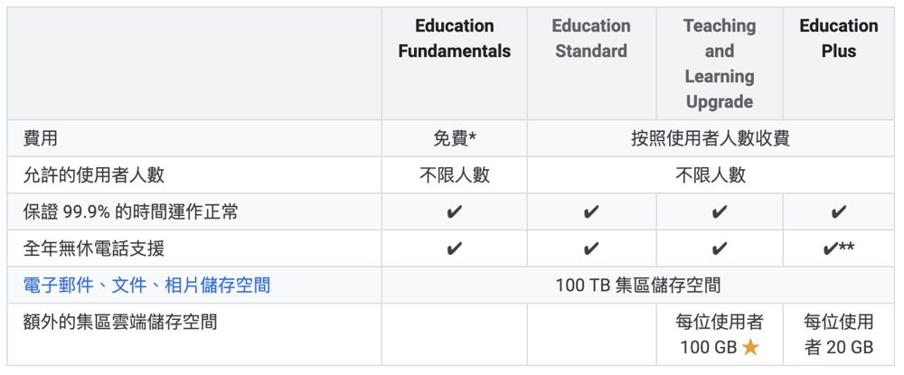Viewport: 904px width, 375px height.
Task: Open the 電子郵件、文件、相片儲存空間 link
Action: [146, 286]
